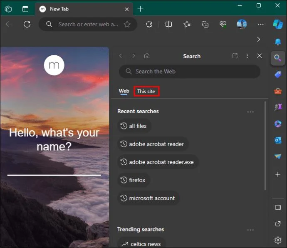This screenshot has height=248, width=287.
Task: Open sidebar Outlook icon
Action: (x=277, y=140)
